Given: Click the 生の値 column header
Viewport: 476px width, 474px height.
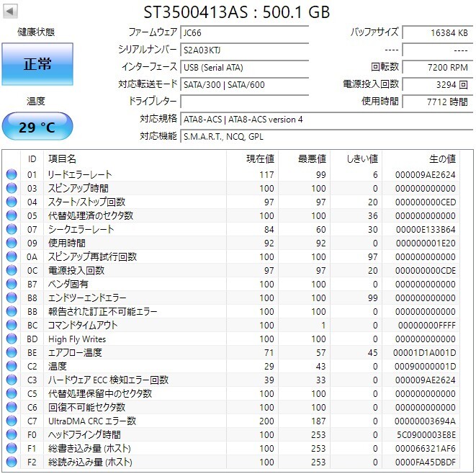Looking at the screenshot, I should point(421,158).
